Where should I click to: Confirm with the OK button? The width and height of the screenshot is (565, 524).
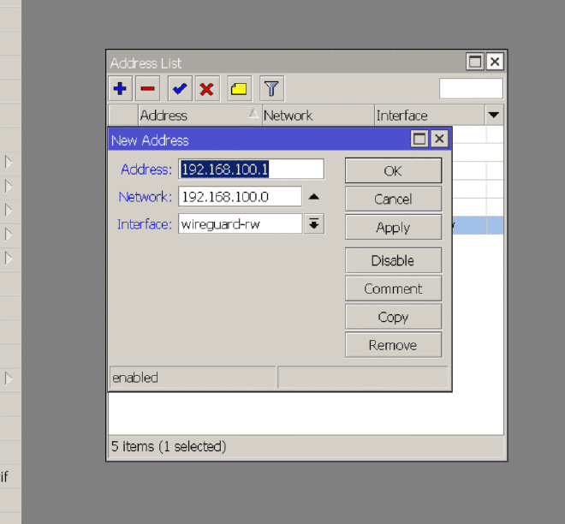(393, 170)
